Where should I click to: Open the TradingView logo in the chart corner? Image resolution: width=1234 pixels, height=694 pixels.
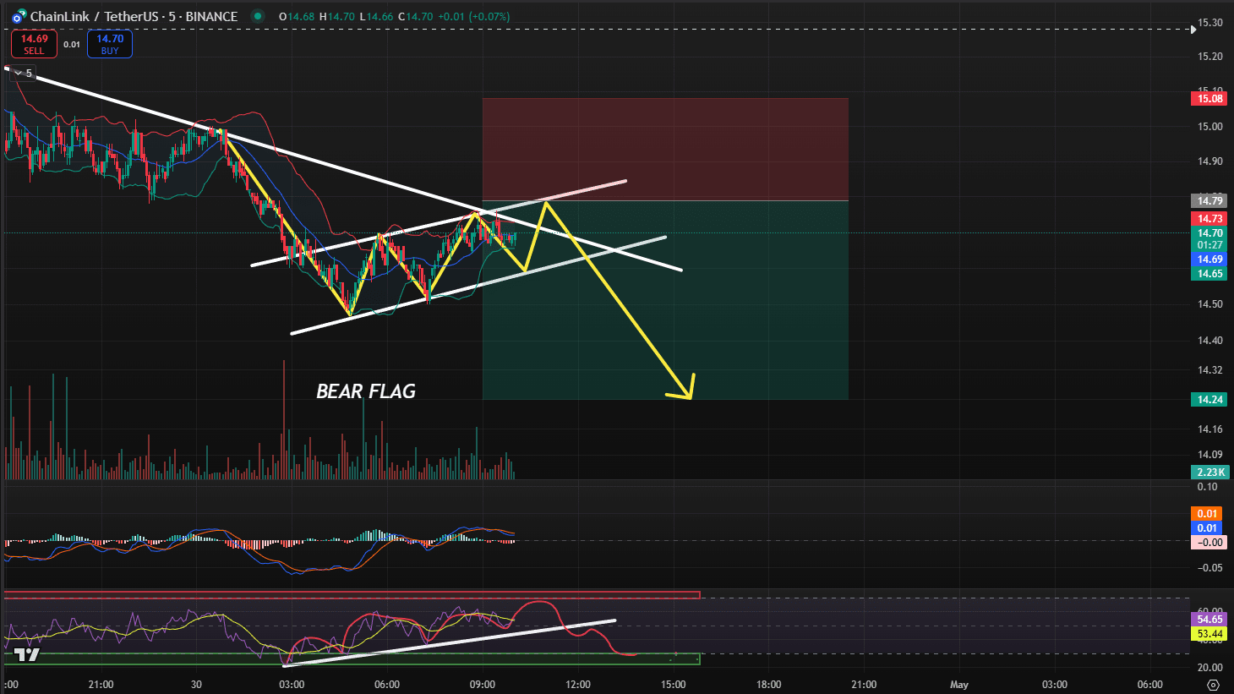[x=26, y=655]
